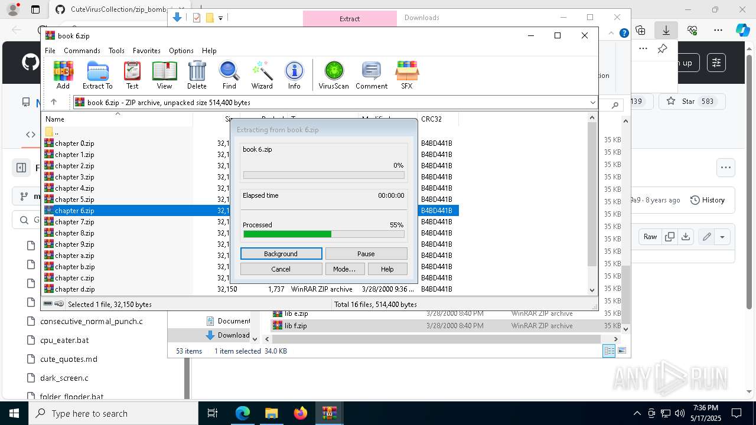
Task: Switch to Extract tab in Explorer window
Action: coord(350,18)
